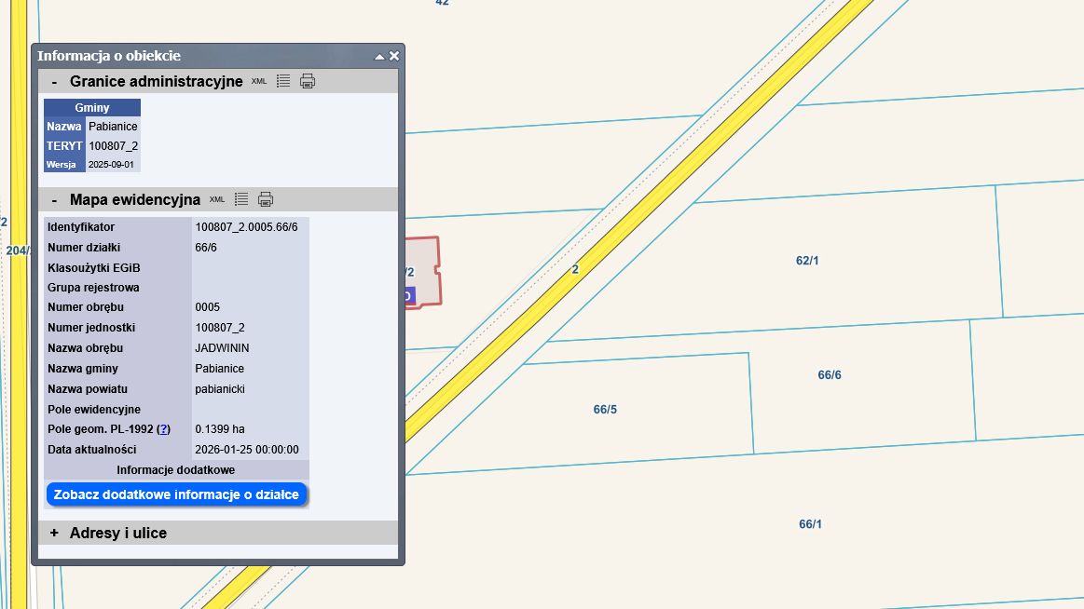The height and width of the screenshot is (609, 1084).
Task: Click the red-outlined building on map
Action: [423, 272]
